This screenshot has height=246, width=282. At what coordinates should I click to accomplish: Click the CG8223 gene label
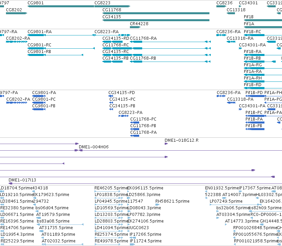(102, 3)
